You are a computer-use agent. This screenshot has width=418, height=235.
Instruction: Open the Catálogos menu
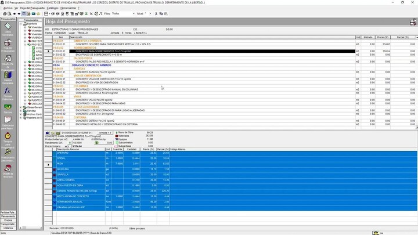click(x=52, y=8)
